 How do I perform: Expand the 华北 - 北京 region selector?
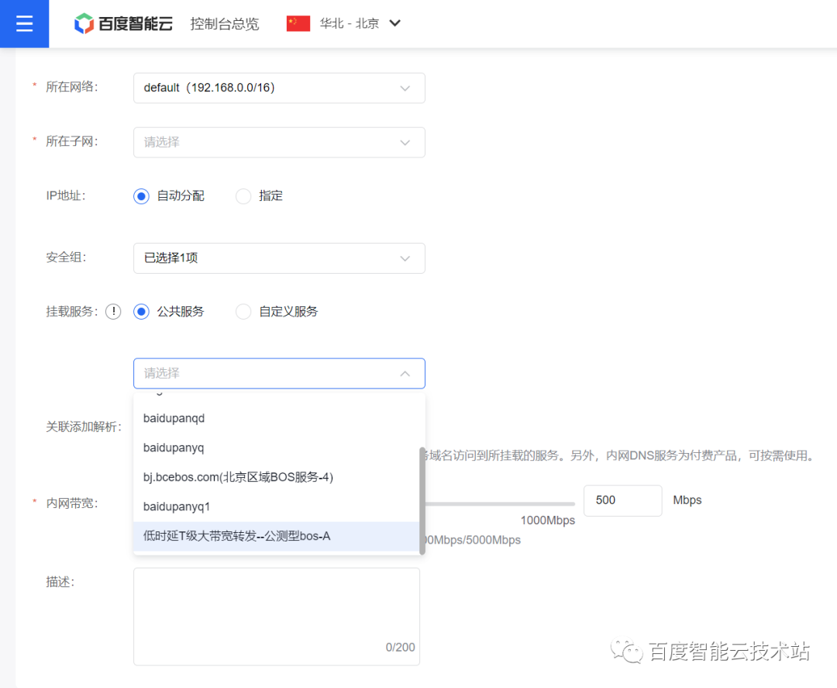click(360, 23)
